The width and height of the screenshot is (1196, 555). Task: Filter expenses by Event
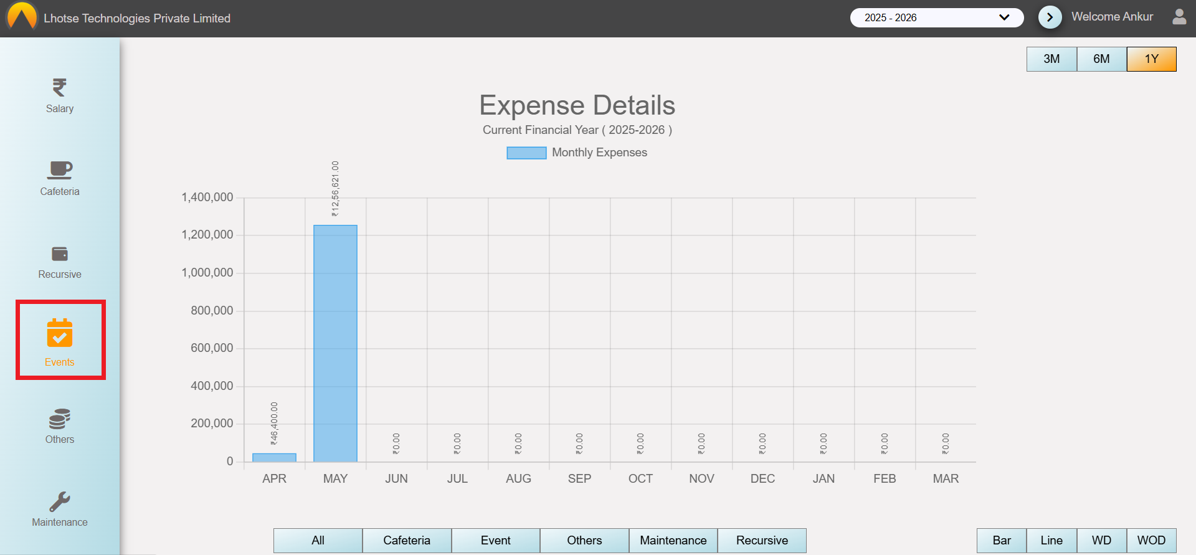click(x=496, y=541)
